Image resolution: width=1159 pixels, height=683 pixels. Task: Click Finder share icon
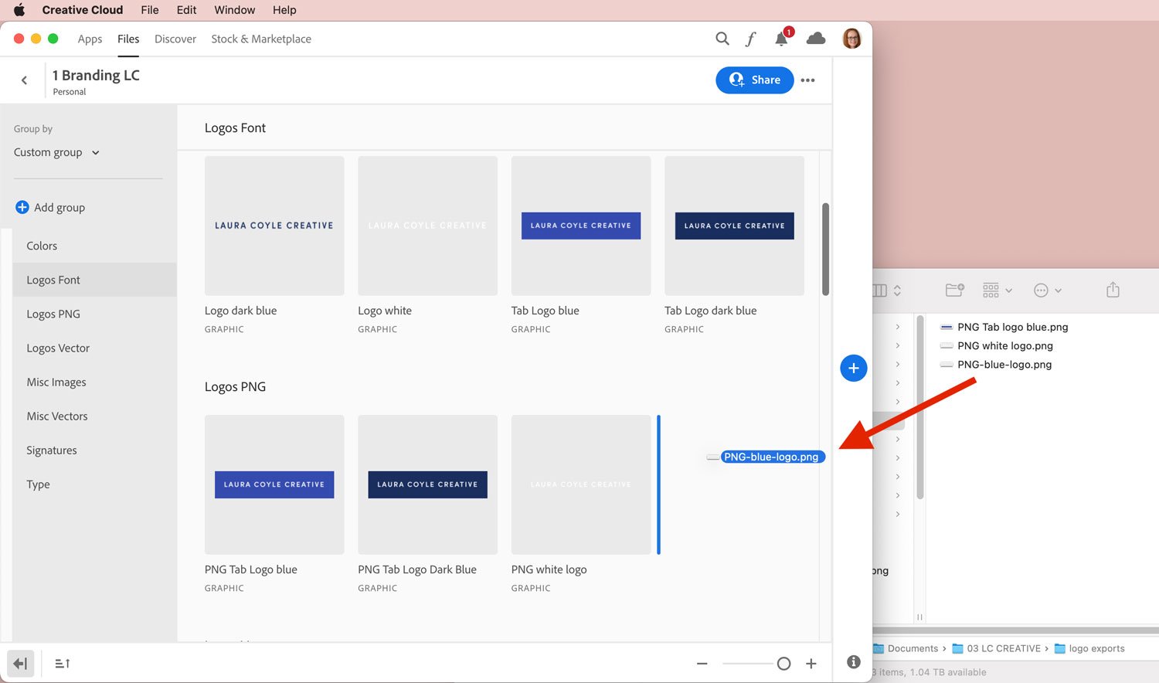(1113, 290)
